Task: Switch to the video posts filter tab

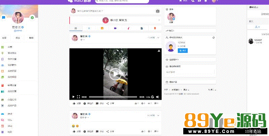Action: [x=115, y=28]
